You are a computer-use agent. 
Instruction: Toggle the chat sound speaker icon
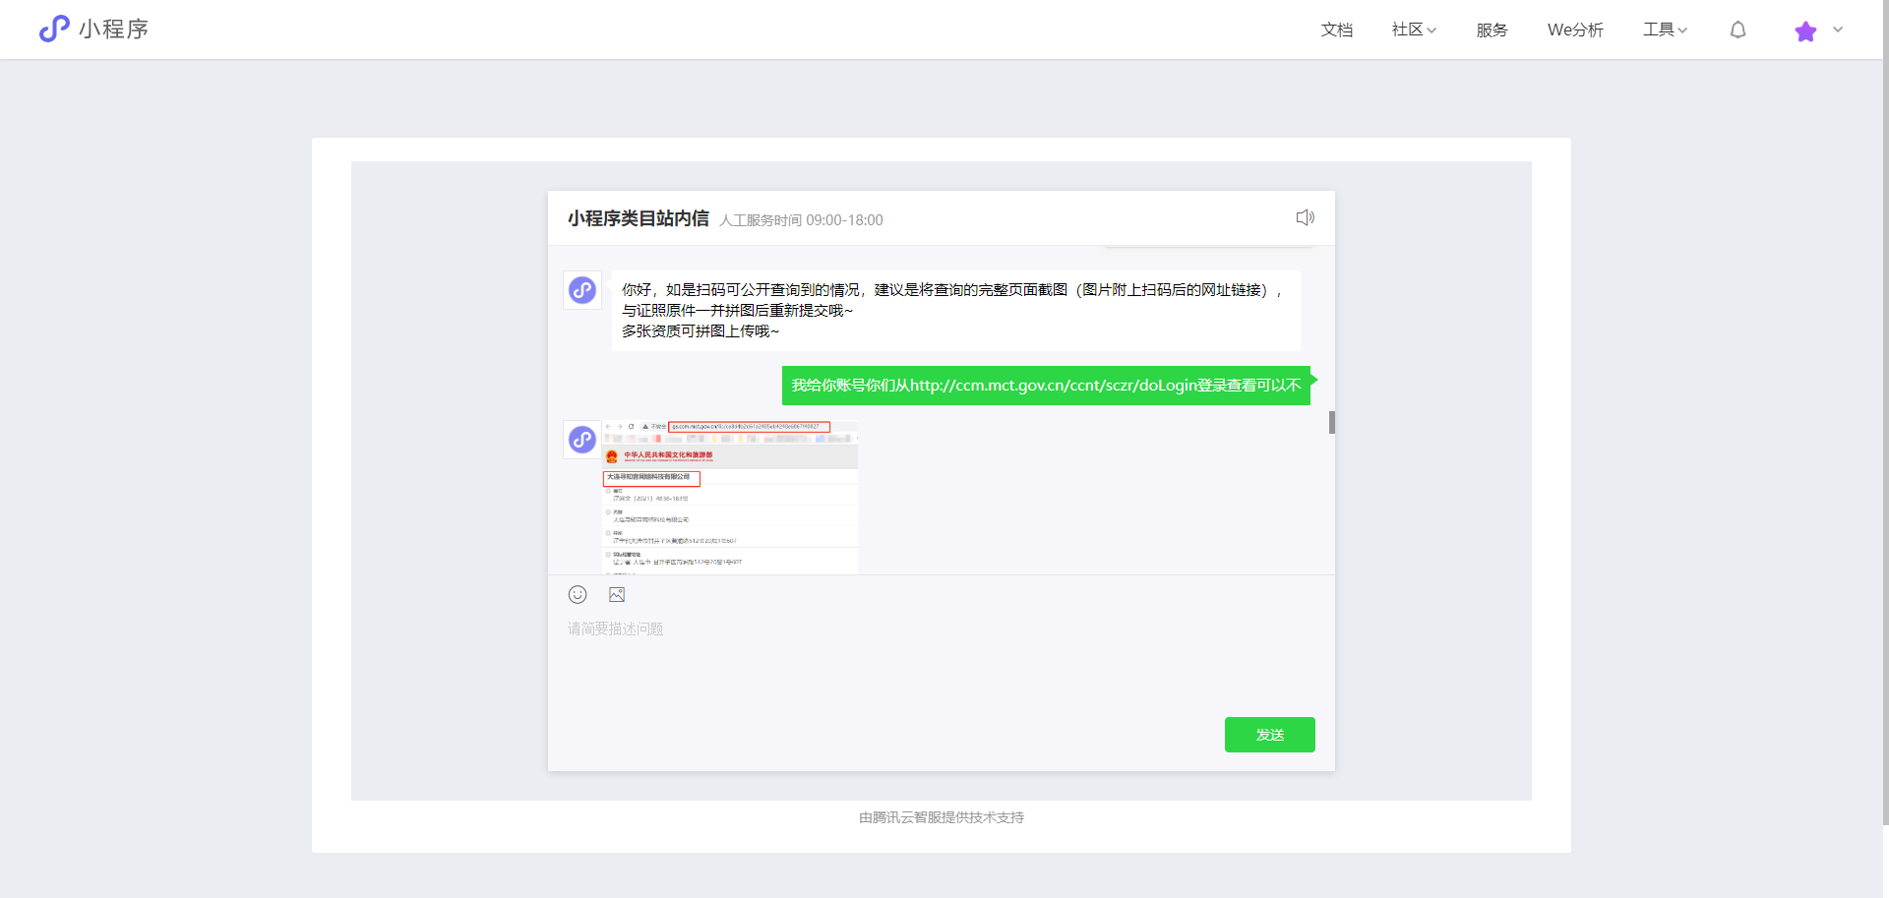click(1306, 217)
